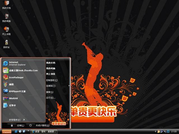Open 桌酷主题Desk.ZhuoKu.Com in the Start menu
Image resolution: width=179 pixels, height=134 pixels.
(23, 70)
